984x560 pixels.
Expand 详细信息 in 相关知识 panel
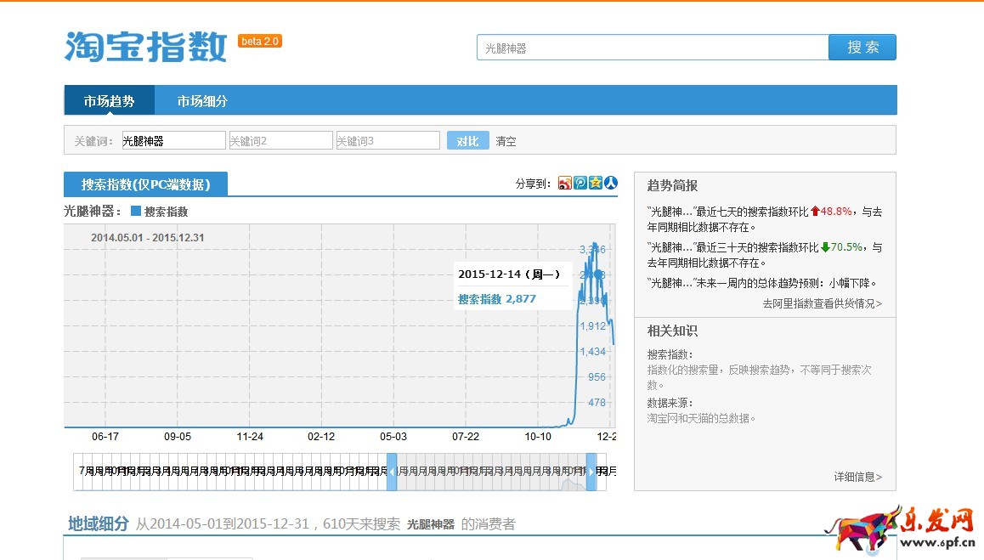[x=857, y=477]
